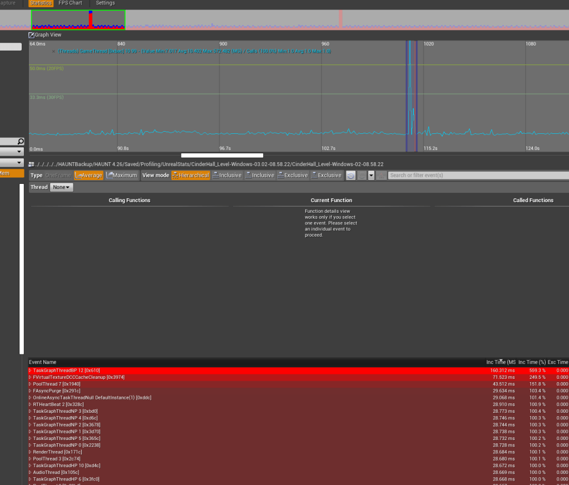Select the first Inclusive view mode
The width and height of the screenshot is (569, 485).
tap(227, 176)
